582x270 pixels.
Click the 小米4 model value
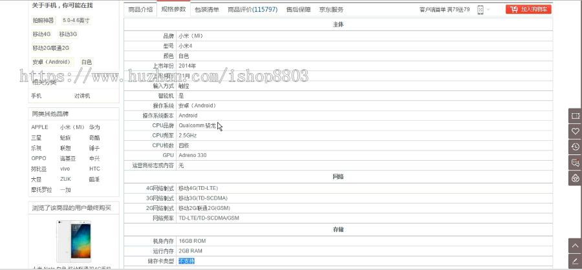point(185,46)
